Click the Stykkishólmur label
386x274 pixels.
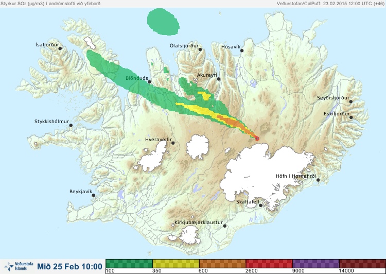[x=51, y=122]
